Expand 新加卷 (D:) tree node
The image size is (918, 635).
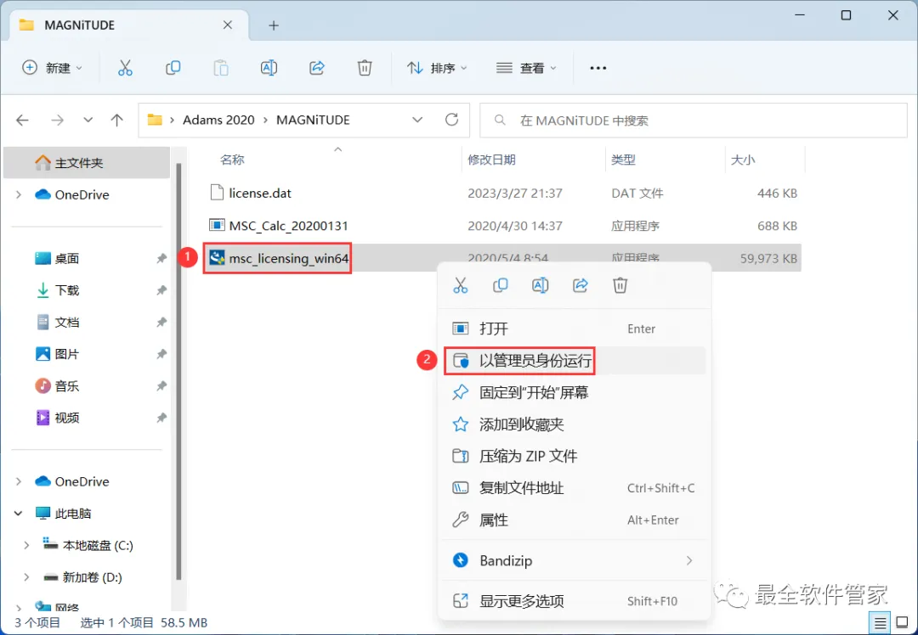26,578
